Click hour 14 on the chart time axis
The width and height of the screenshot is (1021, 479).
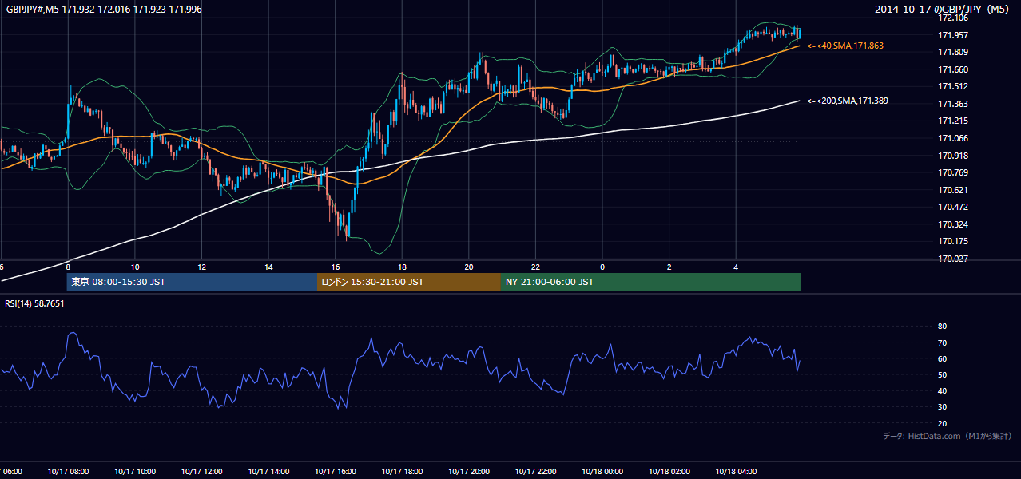coord(268,267)
